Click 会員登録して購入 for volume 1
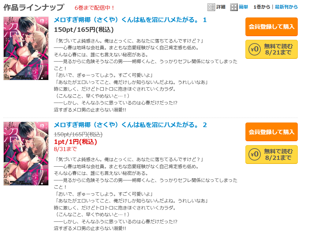 (x=271, y=27)
